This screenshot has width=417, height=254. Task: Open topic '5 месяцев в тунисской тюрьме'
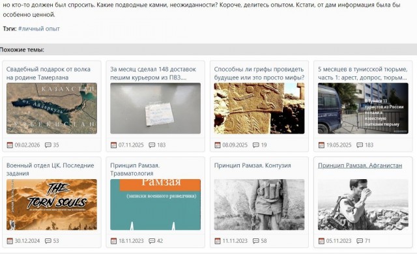coord(363,74)
